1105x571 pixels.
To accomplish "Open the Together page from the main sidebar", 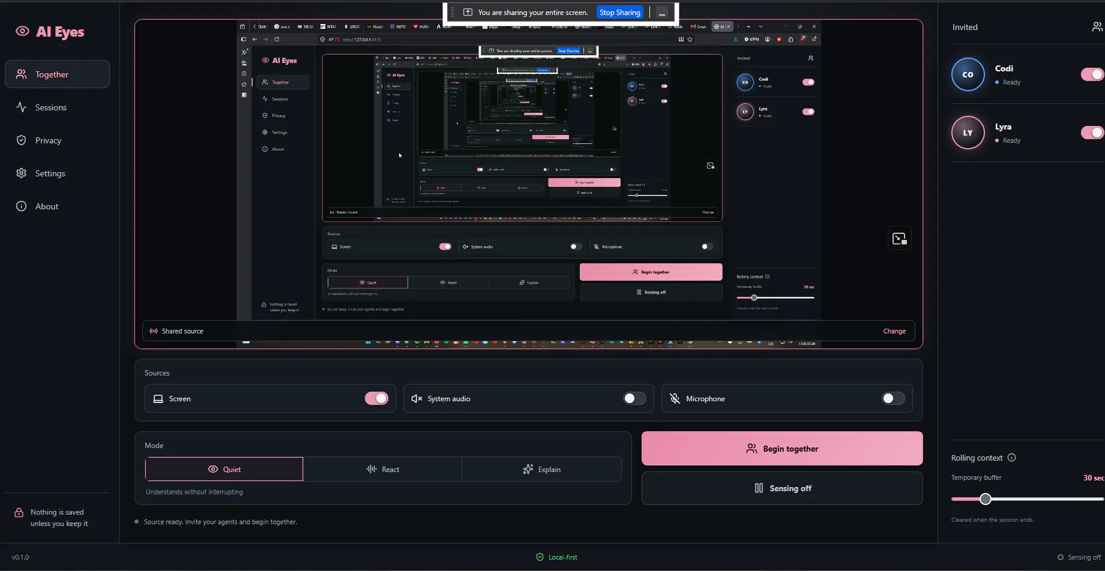I will (57, 74).
